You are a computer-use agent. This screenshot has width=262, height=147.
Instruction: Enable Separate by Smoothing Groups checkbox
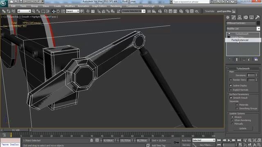tap(237, 108)
